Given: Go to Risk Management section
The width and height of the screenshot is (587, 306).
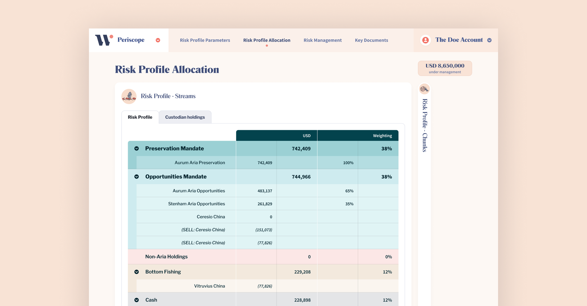Looking at the screenshot, I should [x=323, y=40].
